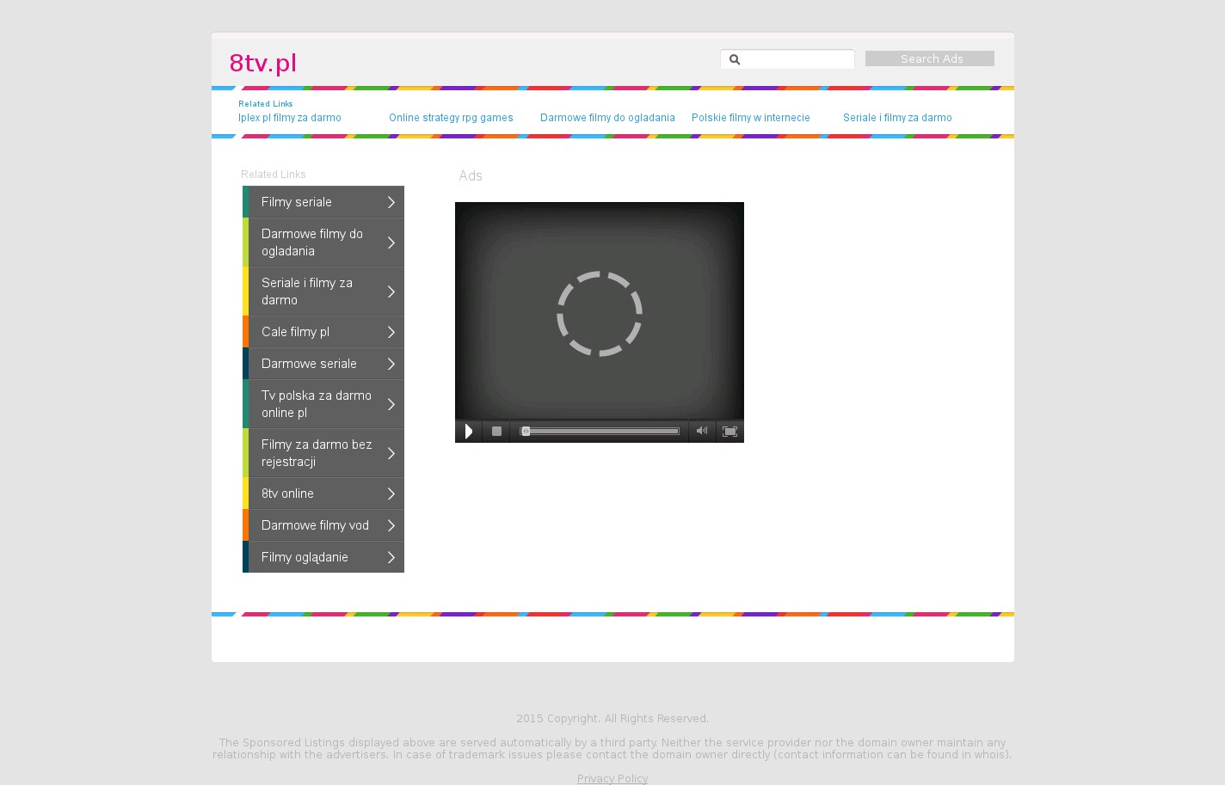
Task: Follow Online strategy rpg games link
Action: coord(451,118)
